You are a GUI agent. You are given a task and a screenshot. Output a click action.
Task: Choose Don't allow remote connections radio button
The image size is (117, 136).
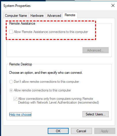[x=11, y=82]
